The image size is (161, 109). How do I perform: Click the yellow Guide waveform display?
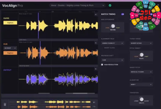pyautogui.click(x=58, y=26)
